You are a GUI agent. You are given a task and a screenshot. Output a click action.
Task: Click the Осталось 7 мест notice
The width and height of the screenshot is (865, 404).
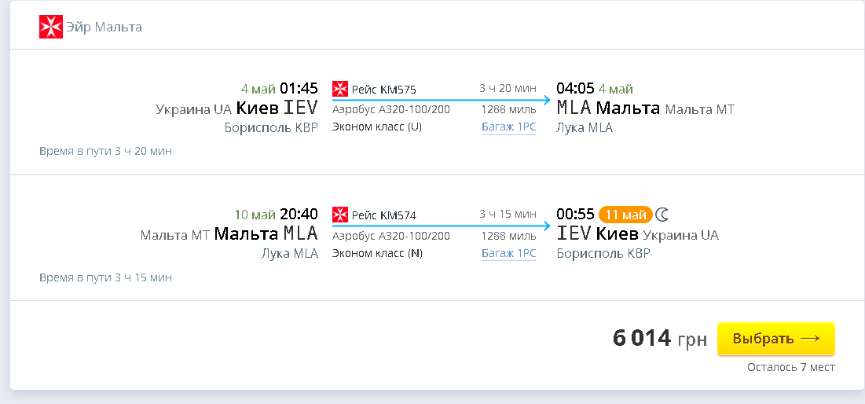point(790,367)
